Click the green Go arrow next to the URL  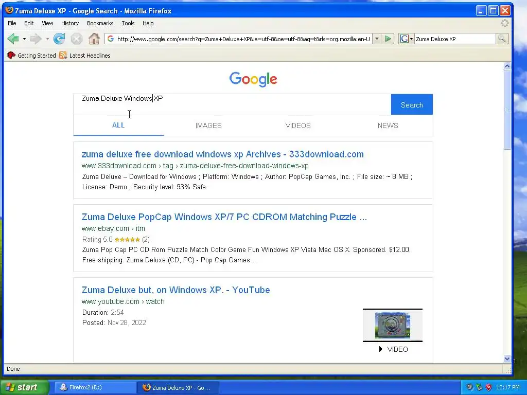[x=388, y=39]
